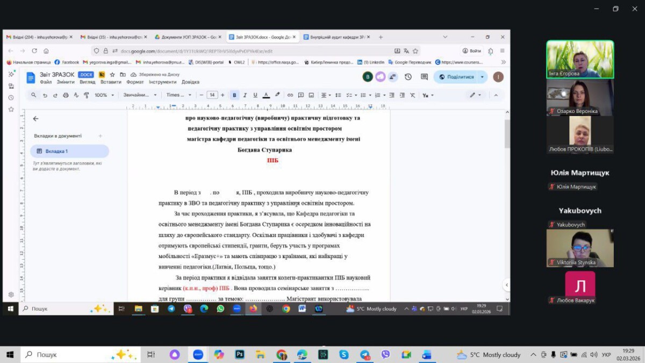Click the print icon in Docs toolbar

[66, 95]
